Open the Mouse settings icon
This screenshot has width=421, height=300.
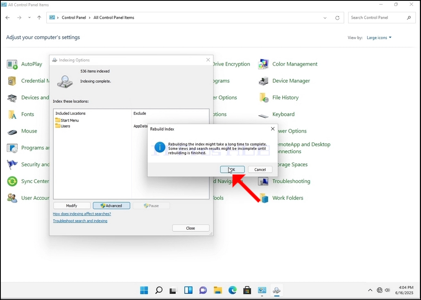[x=12, y=131]
